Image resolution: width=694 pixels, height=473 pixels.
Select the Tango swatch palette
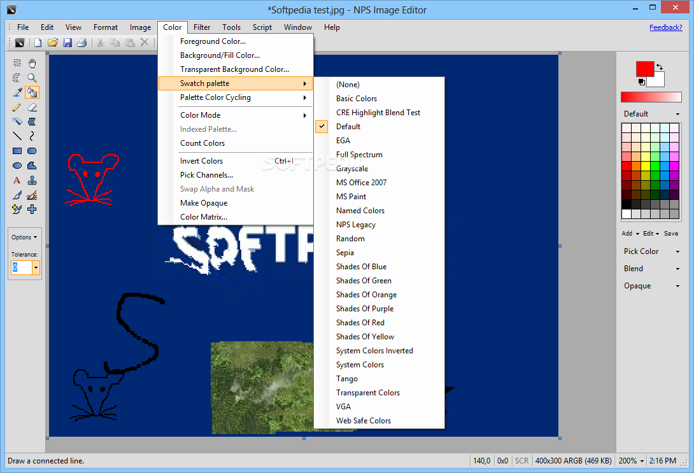(379, 379)
